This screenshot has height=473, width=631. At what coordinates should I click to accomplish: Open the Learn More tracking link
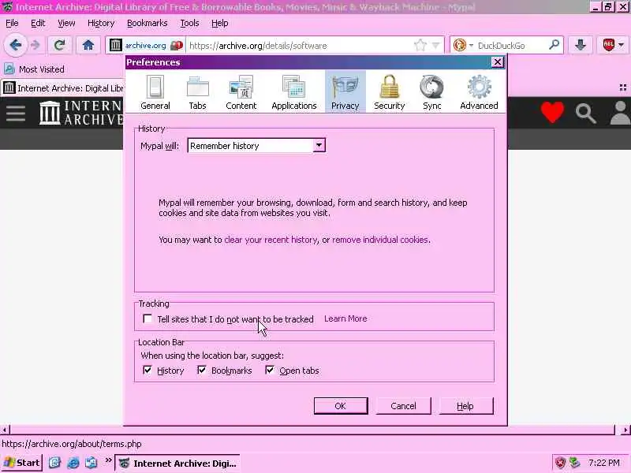pos(345,318)
